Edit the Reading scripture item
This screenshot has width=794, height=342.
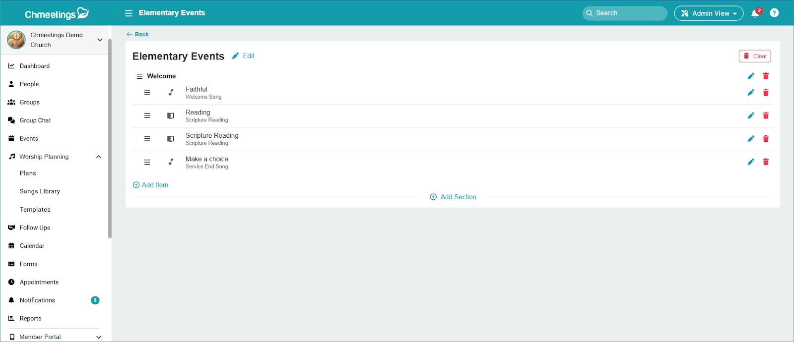point(751,115)
